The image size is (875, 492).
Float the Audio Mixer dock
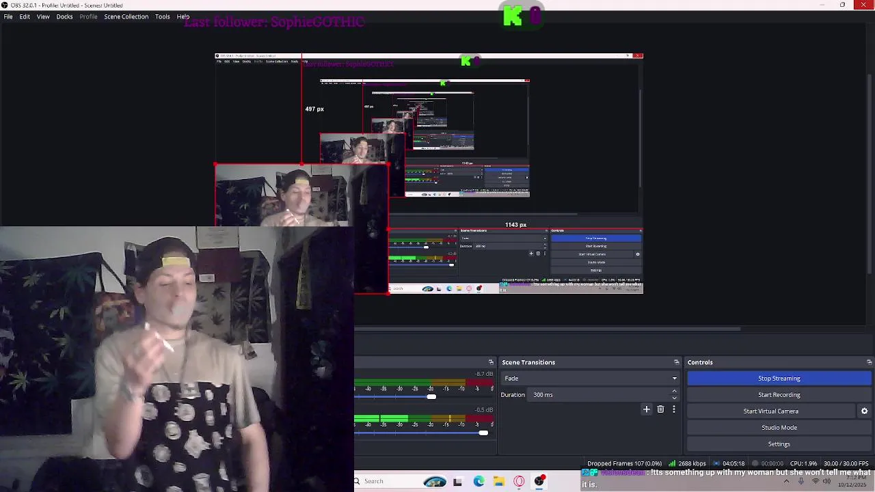tap(491, 362)
